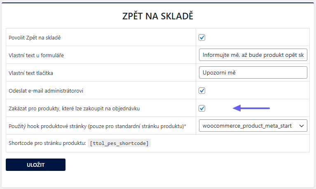316x189 pixels.
Task: Click the asterisk after the hook label
Action: [x=185, y=126]
